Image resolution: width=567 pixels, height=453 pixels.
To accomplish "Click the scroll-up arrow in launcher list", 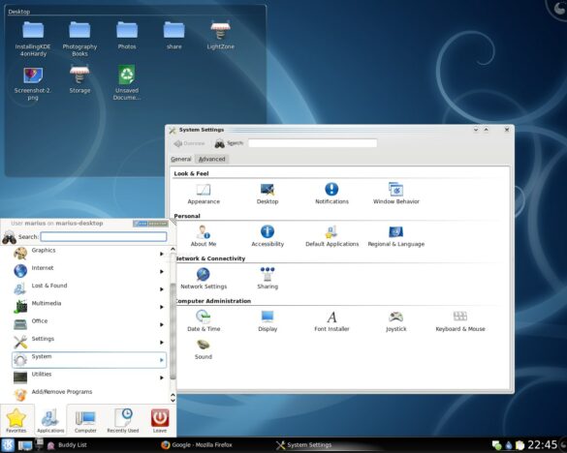I will pos(173,250).
